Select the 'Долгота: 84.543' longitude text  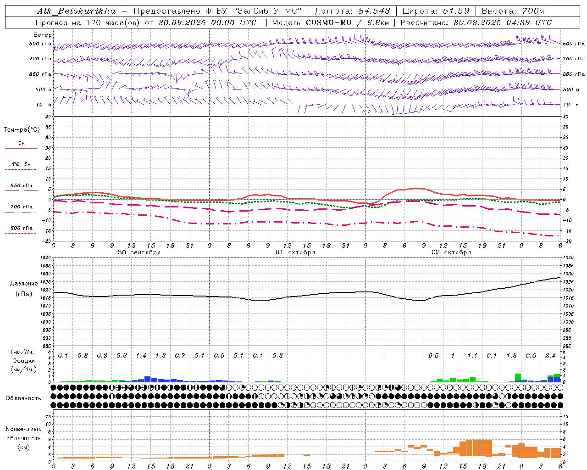pos(352,11)
